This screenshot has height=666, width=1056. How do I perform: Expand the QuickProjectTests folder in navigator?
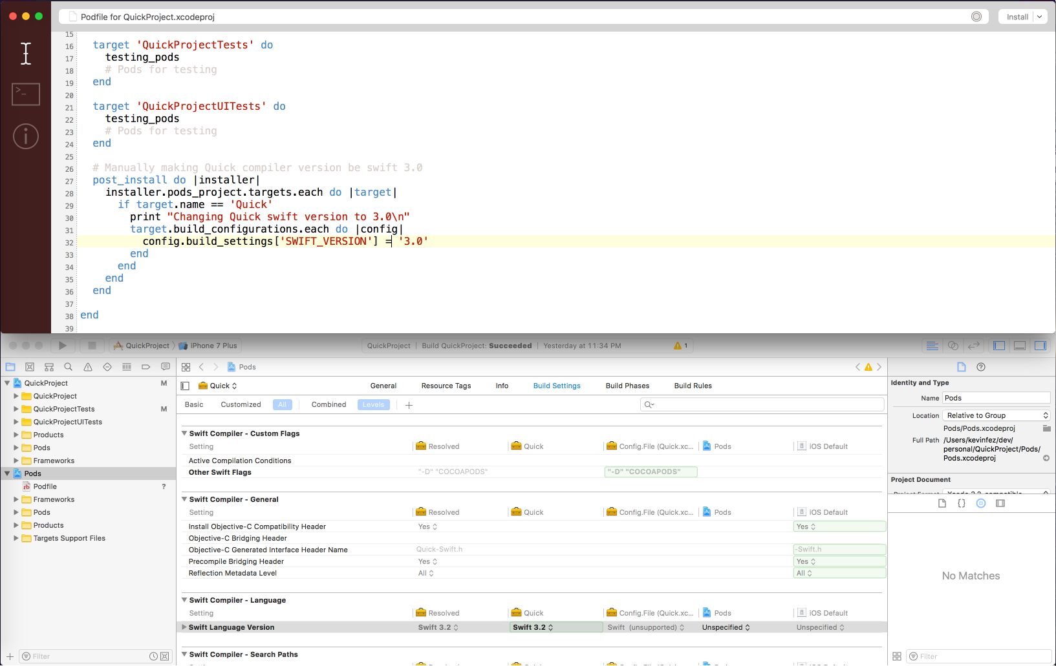pos(16,409)
